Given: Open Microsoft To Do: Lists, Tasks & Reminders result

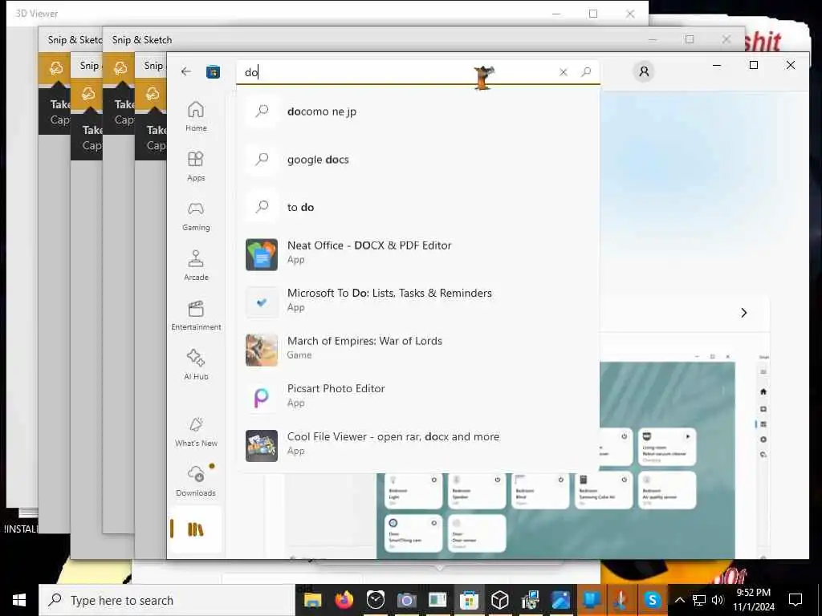Looking at the screenshot, I should click(x=417, y=302).
